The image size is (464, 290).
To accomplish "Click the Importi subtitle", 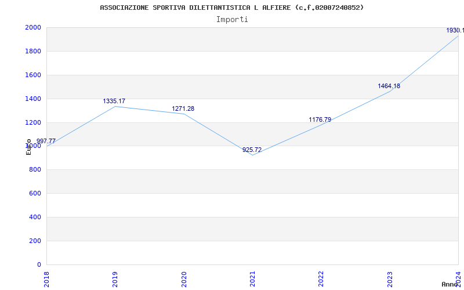I will click(232, 20).
